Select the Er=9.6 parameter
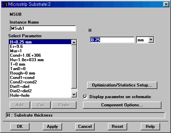Screen dimensions: 171x133 tap(40, 46)
